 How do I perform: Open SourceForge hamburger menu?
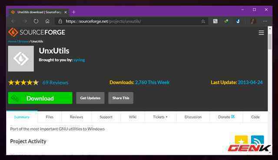tap(261, 33)
